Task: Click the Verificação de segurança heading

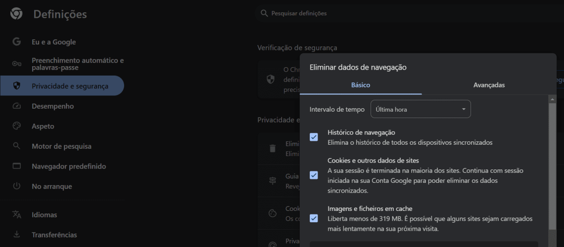Action: tap(297, 48)
